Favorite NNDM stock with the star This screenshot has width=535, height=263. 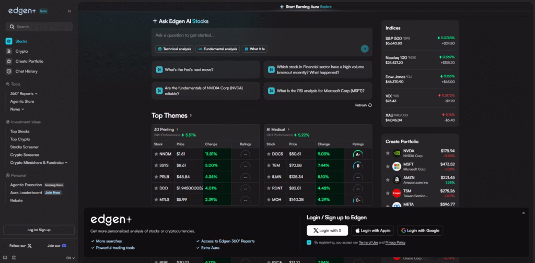[156, 154]
